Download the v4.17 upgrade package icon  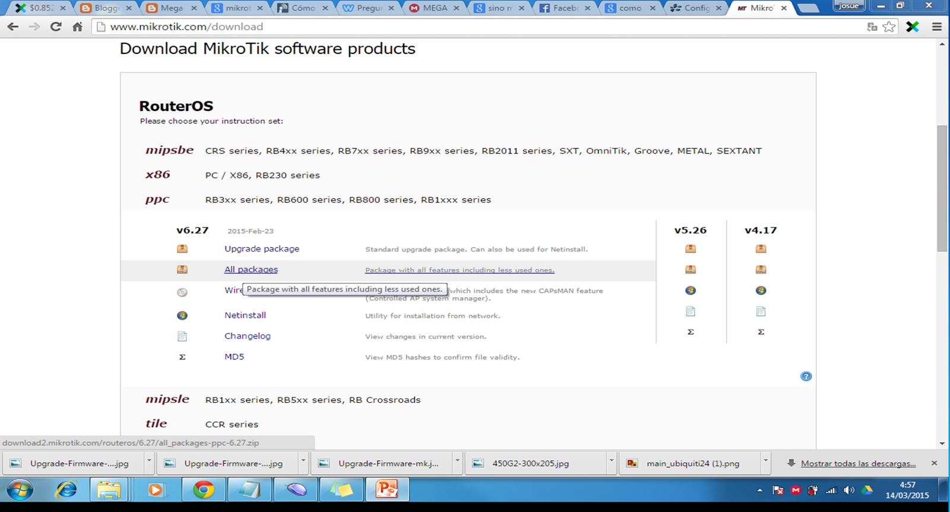(x=761, y=249)
